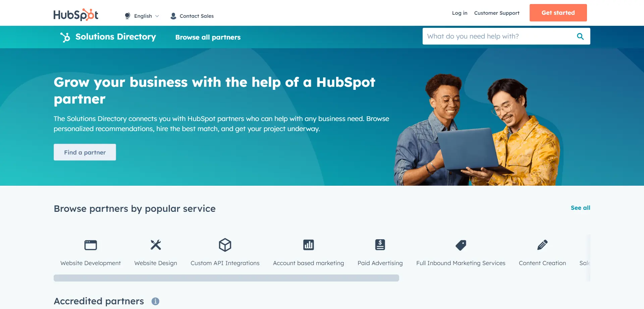This screenshot has width=644, height=309.
Task: Open Browse all partners menu item
Action: (x=208, y=37)
